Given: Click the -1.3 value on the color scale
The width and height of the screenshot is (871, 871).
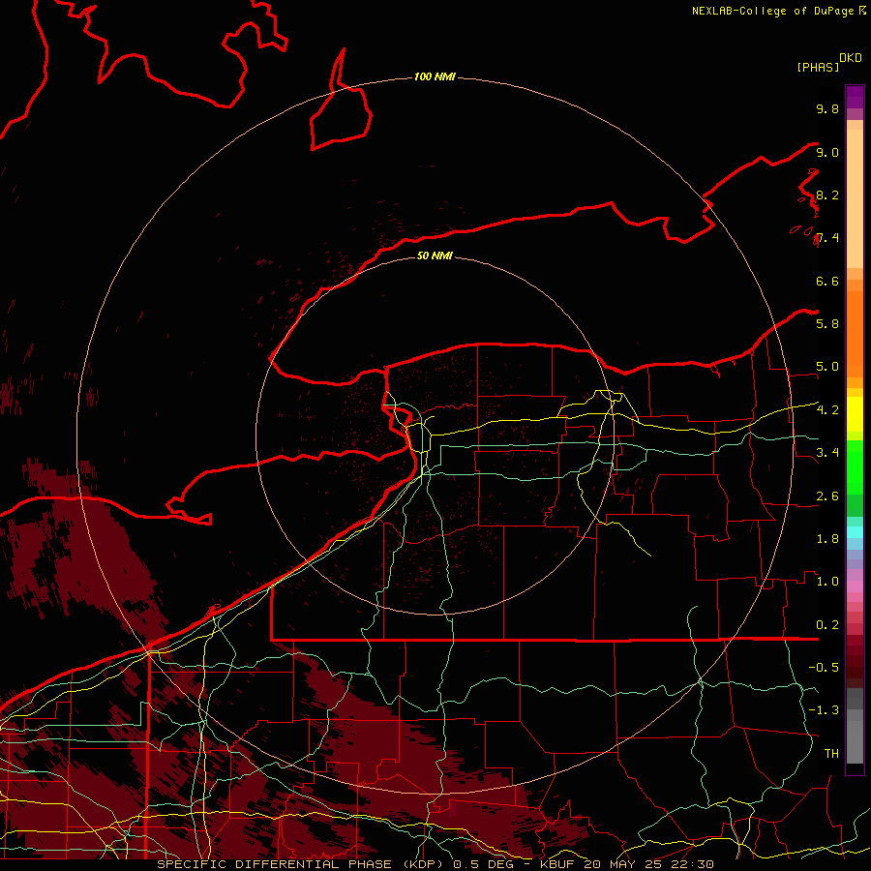Looking at the screenshot, I should point(824,710).
